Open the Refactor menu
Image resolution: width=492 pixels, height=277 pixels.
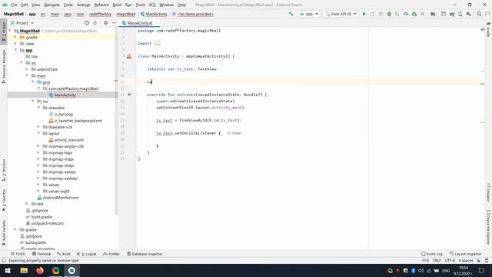click(101, 5)
